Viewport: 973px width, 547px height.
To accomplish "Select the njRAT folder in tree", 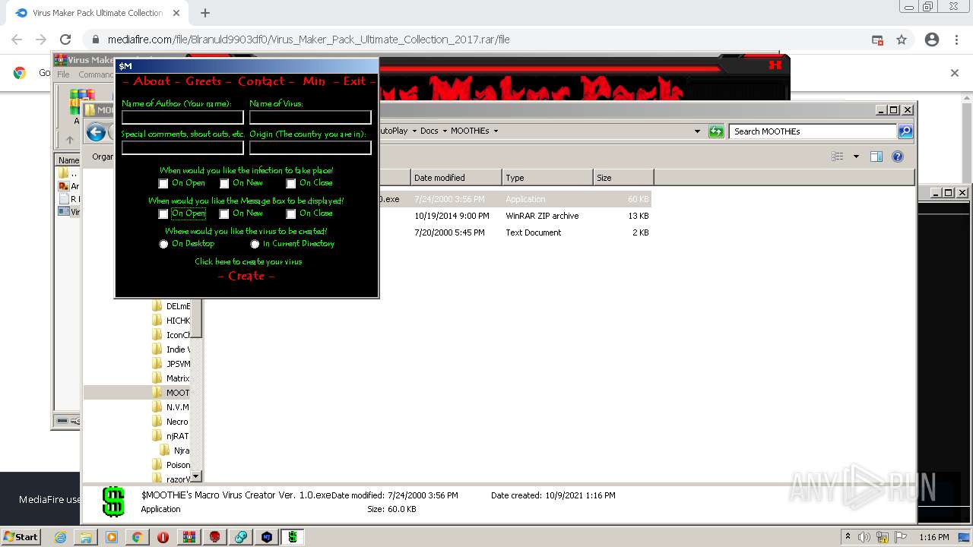I will (171, 436).
